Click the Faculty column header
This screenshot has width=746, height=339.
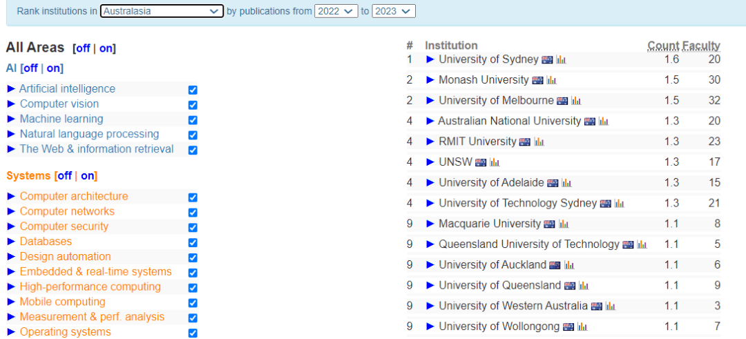pyautogui.click(x=702, y=46)
